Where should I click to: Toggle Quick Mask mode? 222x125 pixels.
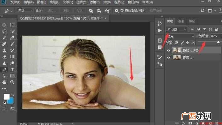pyautogui.click(x=4, y=108)
